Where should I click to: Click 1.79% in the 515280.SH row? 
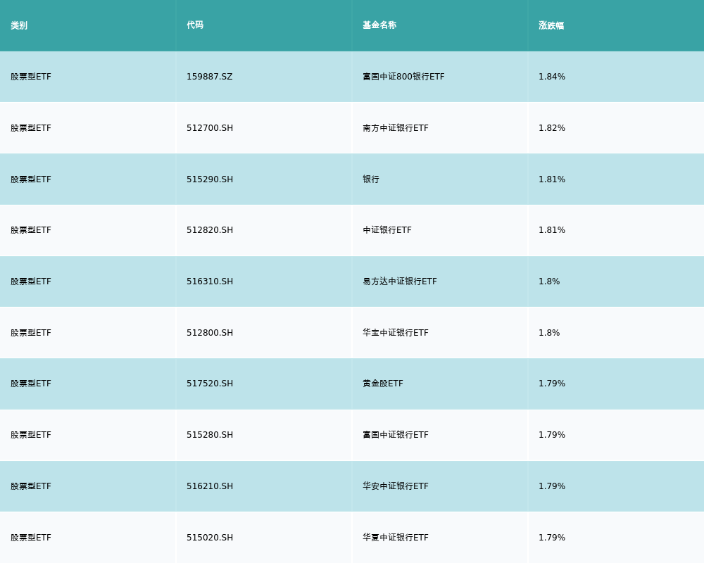(552, 435)
